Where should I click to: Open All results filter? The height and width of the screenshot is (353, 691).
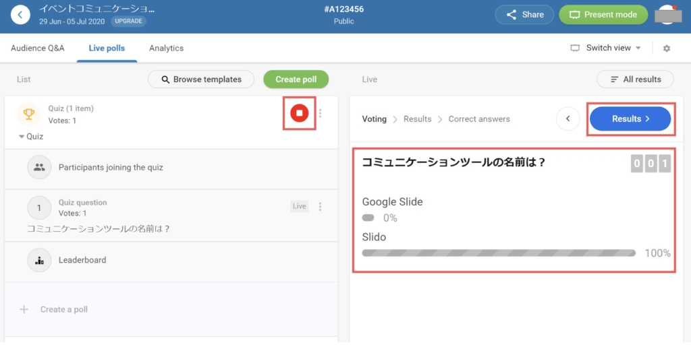click(x=635, y=79)
